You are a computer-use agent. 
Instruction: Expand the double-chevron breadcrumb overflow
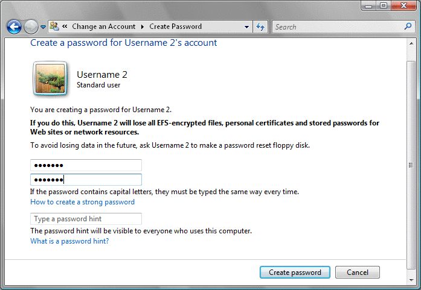(x=64, y=27)
